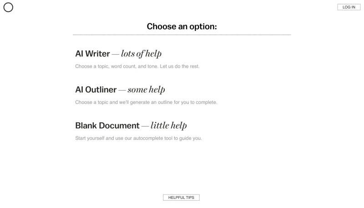Click the "Choose an option:" heading
Screen dimensions: 364x208
point(182,26)
